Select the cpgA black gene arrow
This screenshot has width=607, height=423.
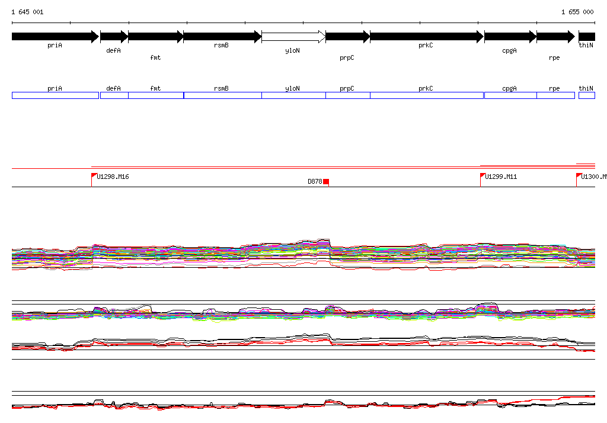[510, 37]
